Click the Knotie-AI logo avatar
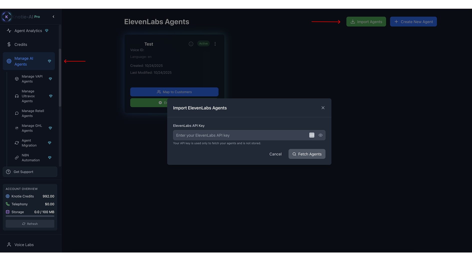The image size is (472, 270). (x=7, y=17)
